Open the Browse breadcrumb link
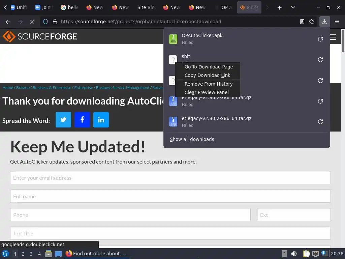 23,88
